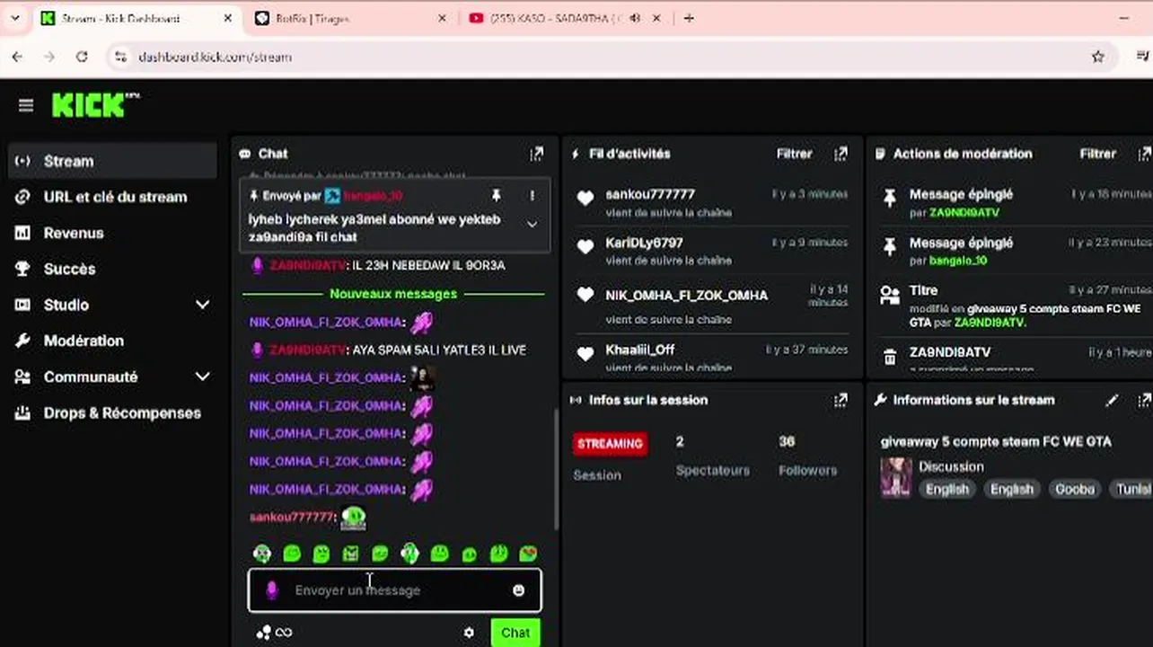This screenshot has height=647, width=1153.
Task: Pop out the Infos sur la session panel
Action: click(841, 400)
